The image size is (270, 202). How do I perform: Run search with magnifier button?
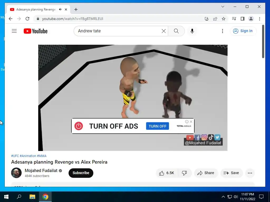click(176, 31)
